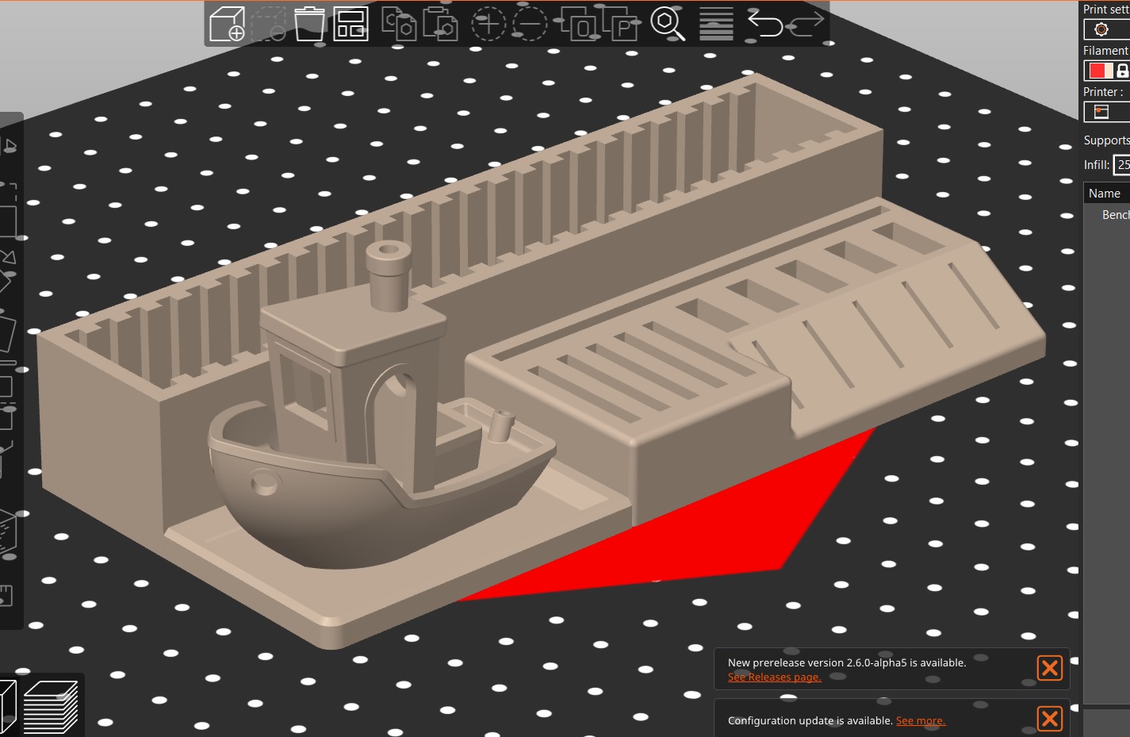Open the Variable layer height tool
The width and height of the screenshot is (1130, 737).
pos(717,25)
